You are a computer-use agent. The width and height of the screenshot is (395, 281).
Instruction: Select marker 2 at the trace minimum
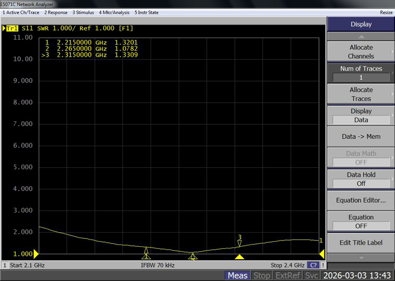click(193, 255)
